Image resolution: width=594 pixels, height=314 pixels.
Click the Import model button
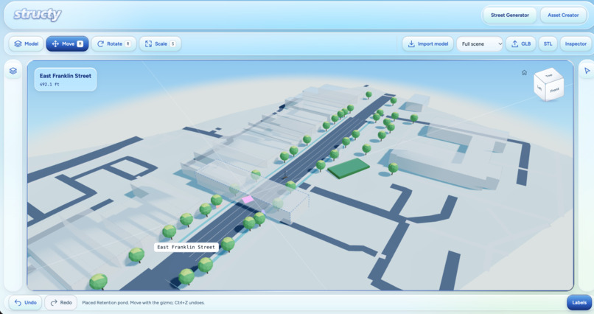427,44
